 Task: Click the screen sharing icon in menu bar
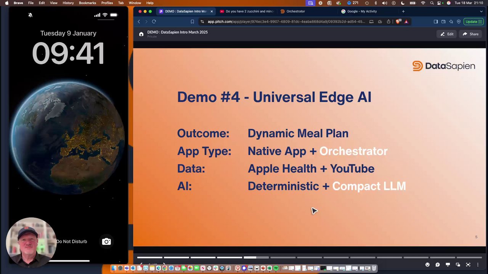(x=311, y=3)
